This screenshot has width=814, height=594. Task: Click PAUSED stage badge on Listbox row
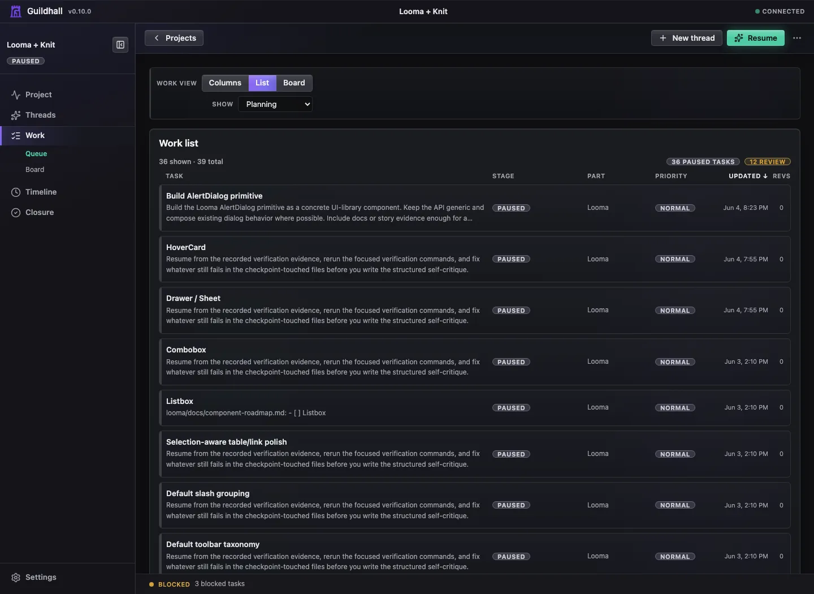(x=511, y=408)
